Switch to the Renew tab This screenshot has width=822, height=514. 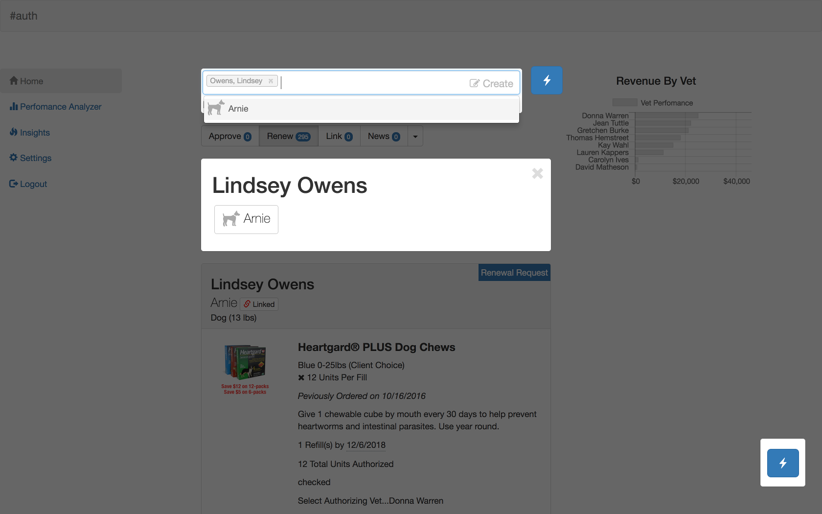click(x=288, y=136)
